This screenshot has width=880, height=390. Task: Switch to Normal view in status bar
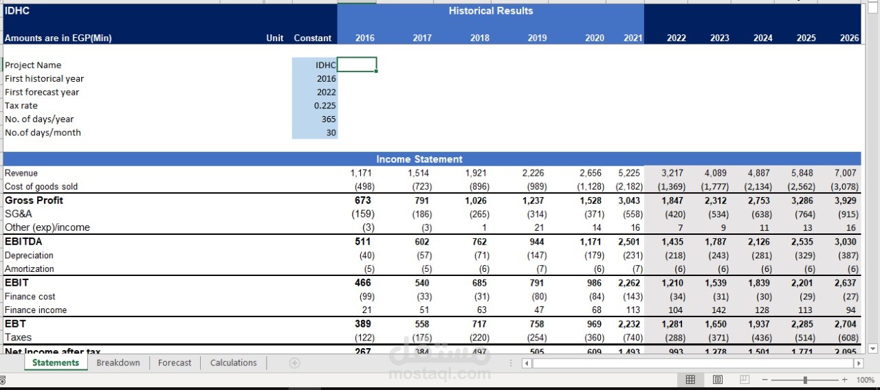tap(690, 380)
